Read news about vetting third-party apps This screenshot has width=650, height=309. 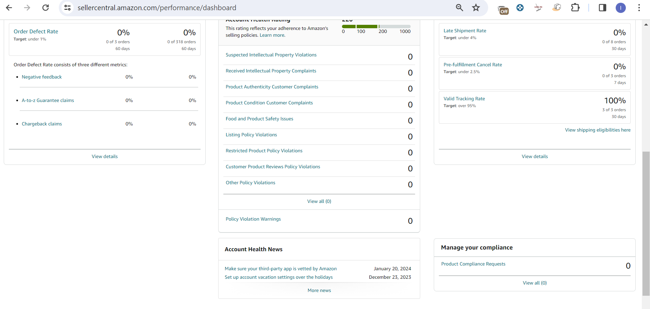tap(281, 269)
